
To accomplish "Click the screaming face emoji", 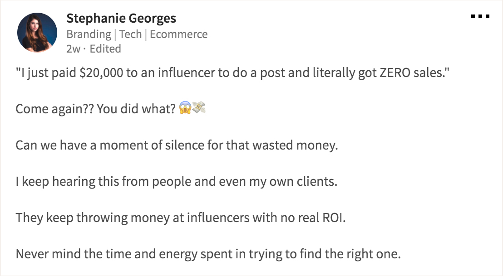I will tap(185, 108).
